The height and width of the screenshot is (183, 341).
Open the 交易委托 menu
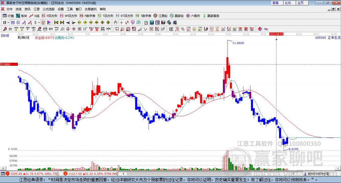click(x=91, y=9)
